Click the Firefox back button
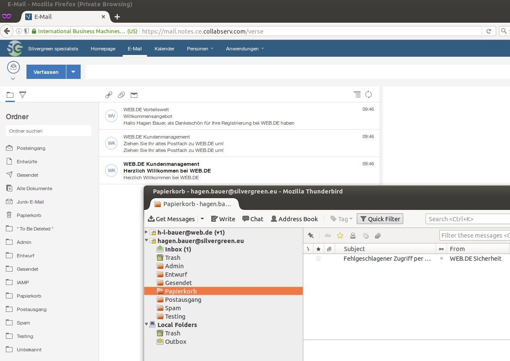 pos(7,31)
